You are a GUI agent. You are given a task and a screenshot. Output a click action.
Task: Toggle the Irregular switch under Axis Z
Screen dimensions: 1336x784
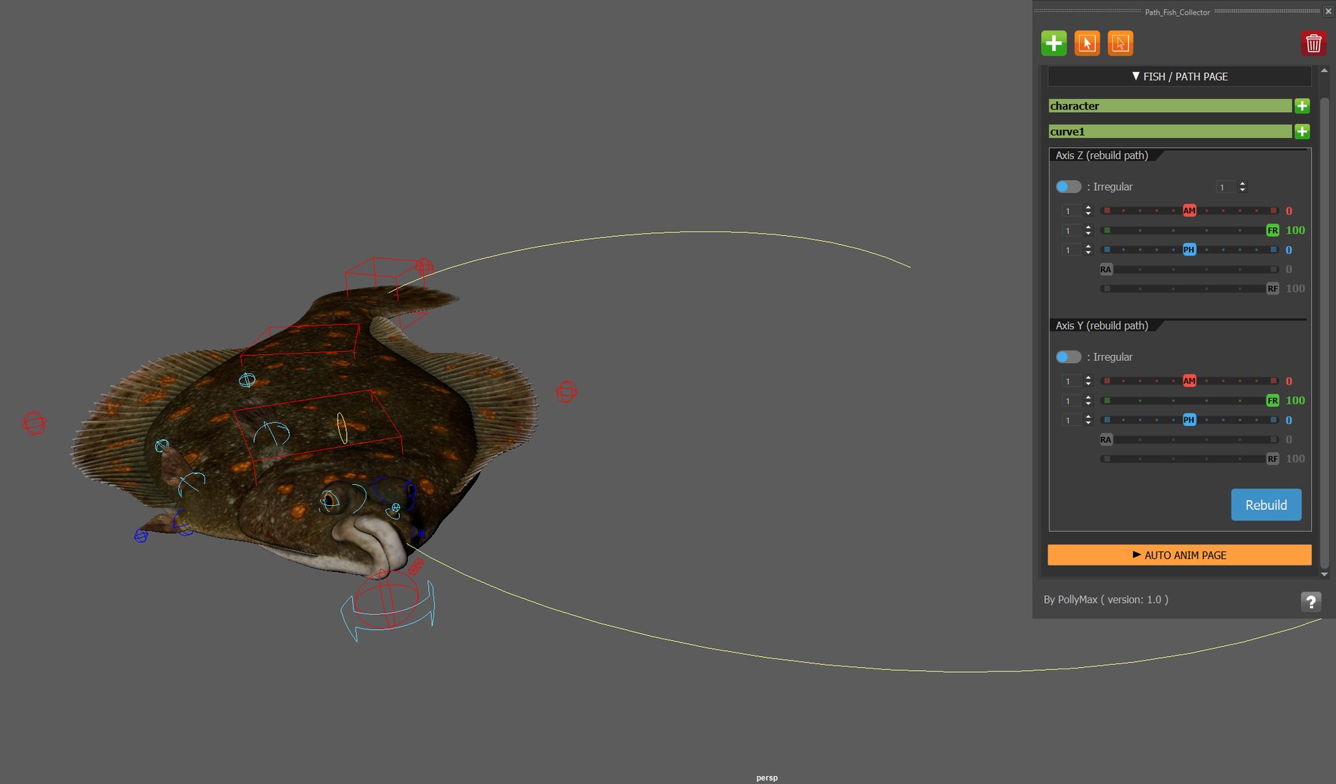[x=1068, y=187]
